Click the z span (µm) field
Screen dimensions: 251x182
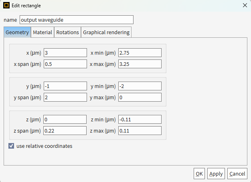click(65, 131)
